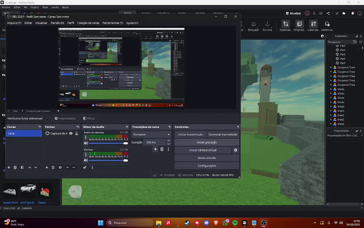Image resolution: width=364 pixels, height=228 pixels.
Task: Add a new source in OBS Fontes dock
Action: pyautogui.click(x=47, y=167)
